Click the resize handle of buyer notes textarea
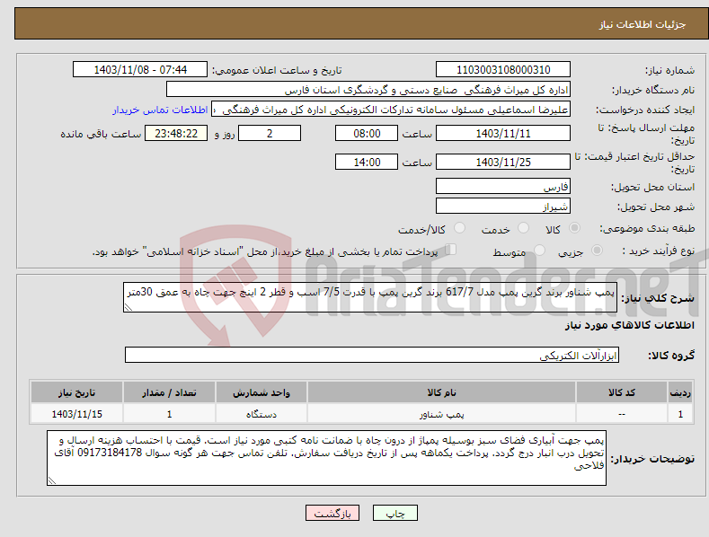Image resolution: width=709 pixels, height=537 pixels. (52, 481)
